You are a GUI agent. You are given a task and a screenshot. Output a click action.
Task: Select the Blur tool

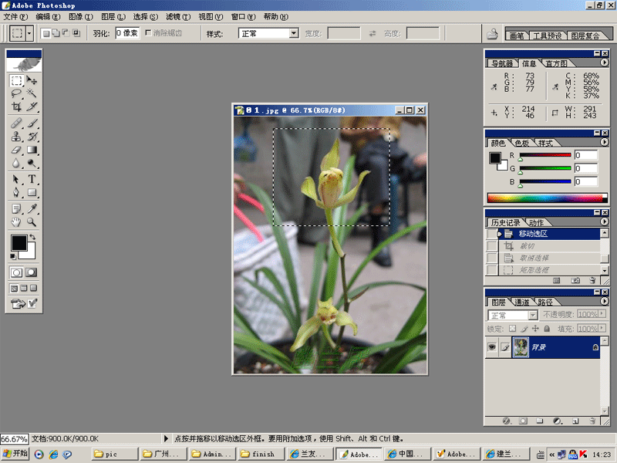tap(16, 163)
